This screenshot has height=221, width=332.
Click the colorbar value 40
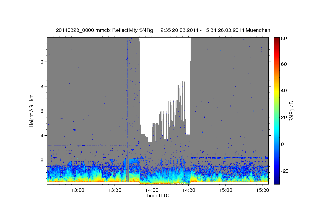click(284, 91)
